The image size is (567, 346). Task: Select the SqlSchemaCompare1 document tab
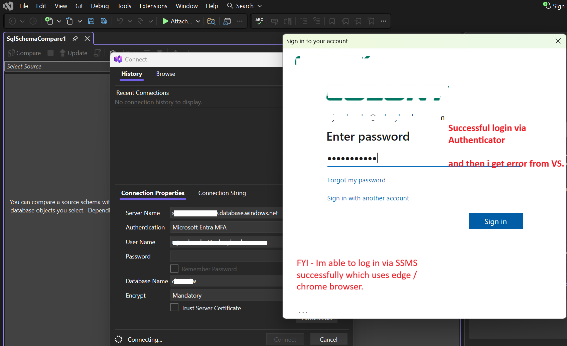[x=36, y=38]
